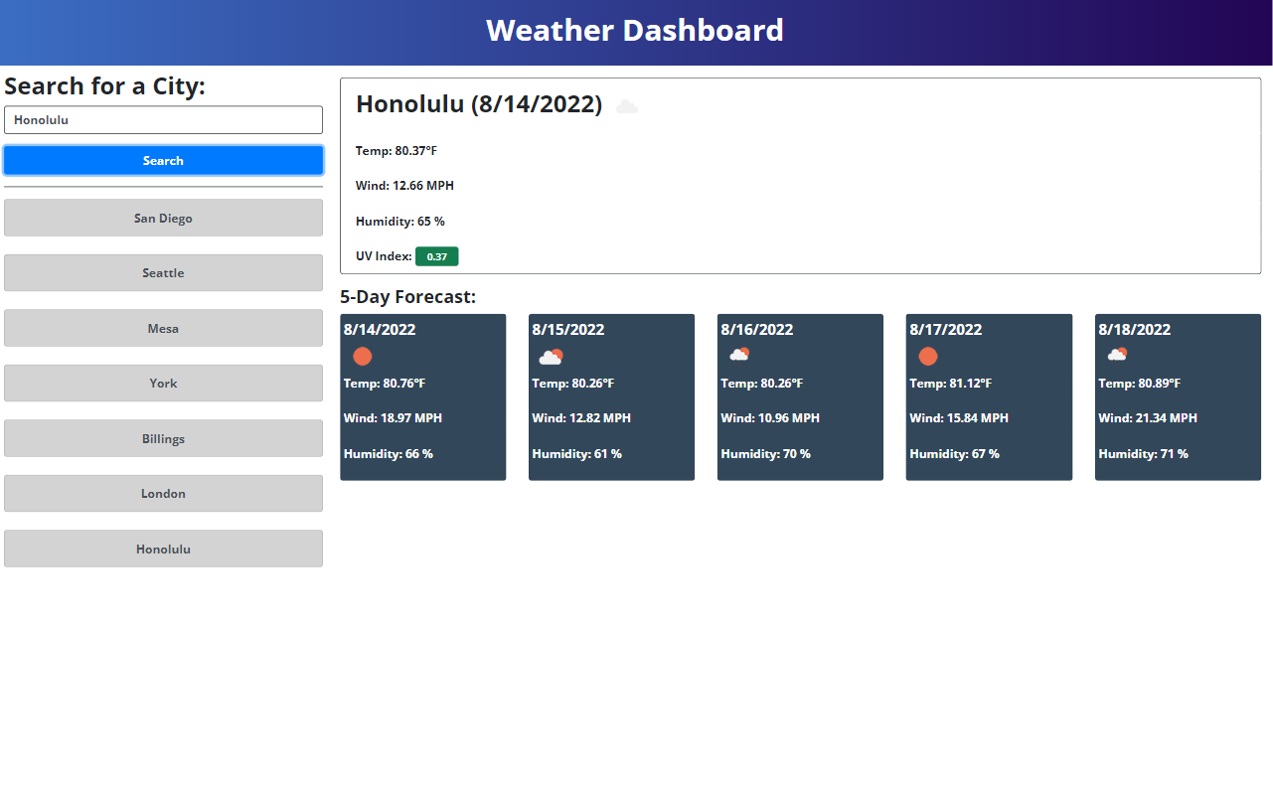Select Seattle from the saved cities
This screenshot has height=788, width=1273.
[x=163, y=273]
